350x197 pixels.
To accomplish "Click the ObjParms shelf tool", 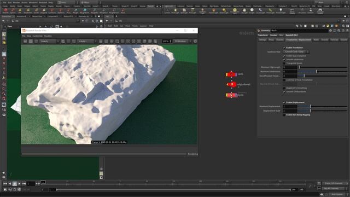I will pos(61,11).
